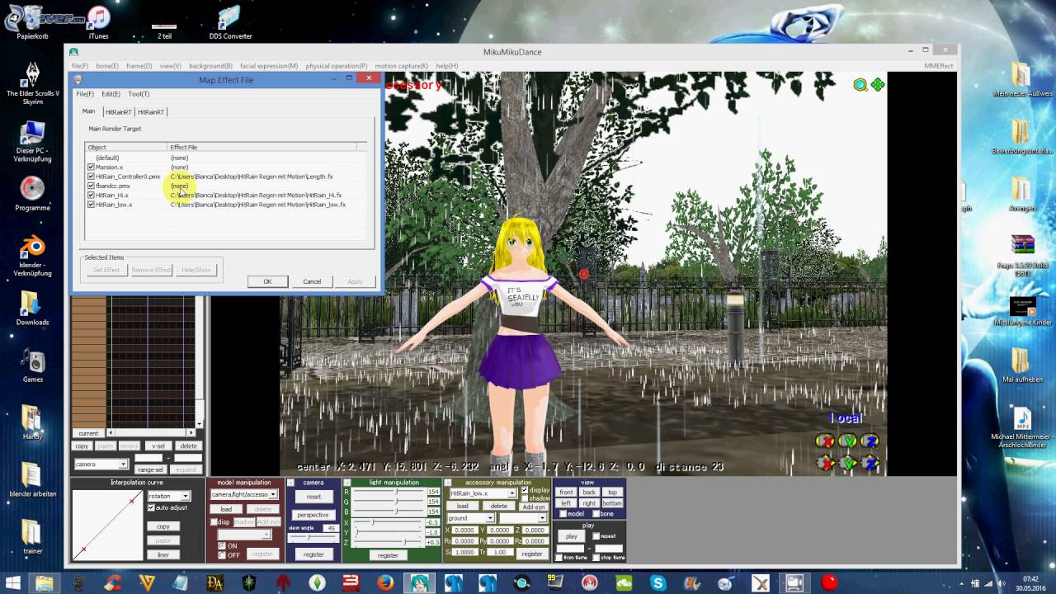Enable the accessory shadow checkbox

pos(525,498)
